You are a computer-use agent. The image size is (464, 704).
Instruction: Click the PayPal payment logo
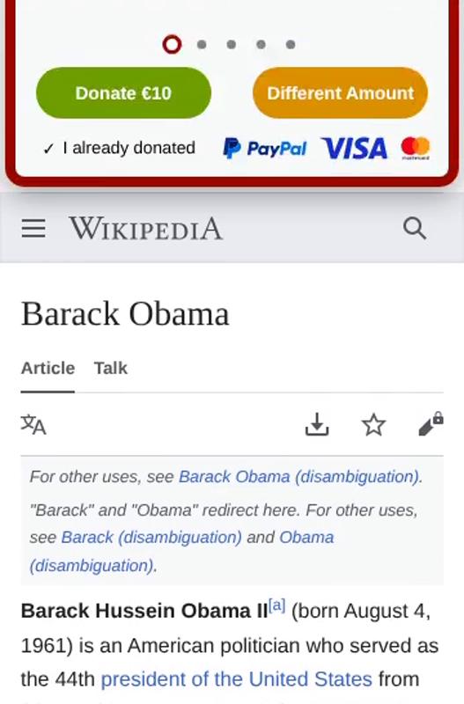coord(264,148)
